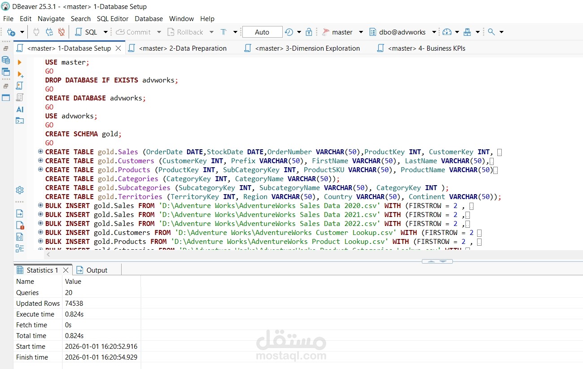This screenshot has width=583, height=369.
Task: Open the Window menu
Action: coord(181,18)
